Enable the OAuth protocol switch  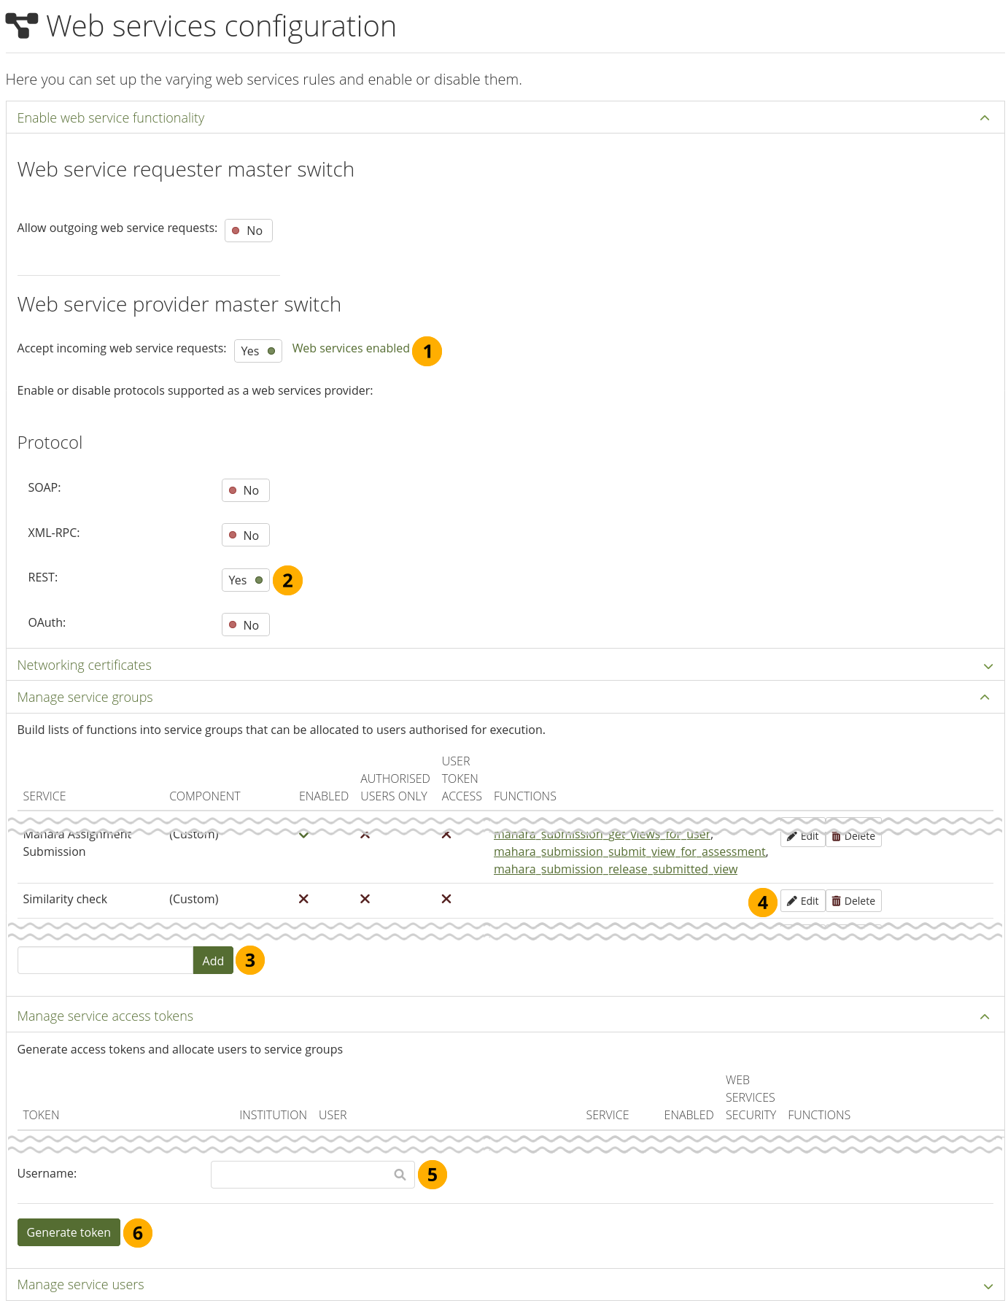(245, 625)
